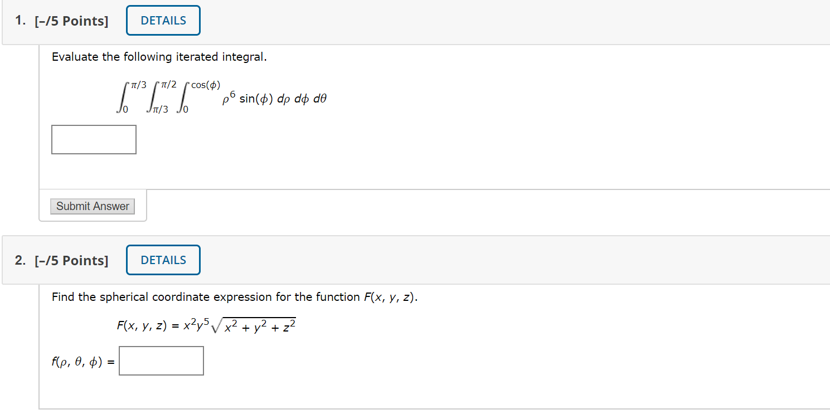Select the question 2 points label
The image size is (830, 419).
[x=62, y=261]
